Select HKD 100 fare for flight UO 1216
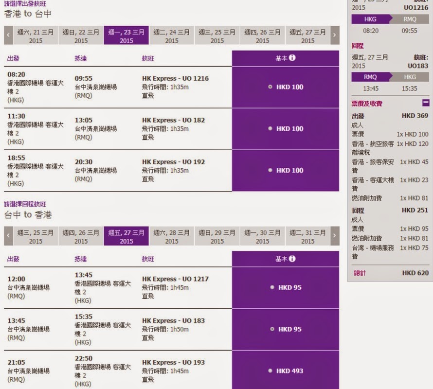 [271, 87]
